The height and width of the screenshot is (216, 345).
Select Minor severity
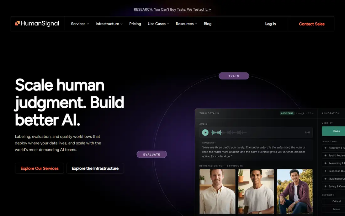tap(333, 209)
